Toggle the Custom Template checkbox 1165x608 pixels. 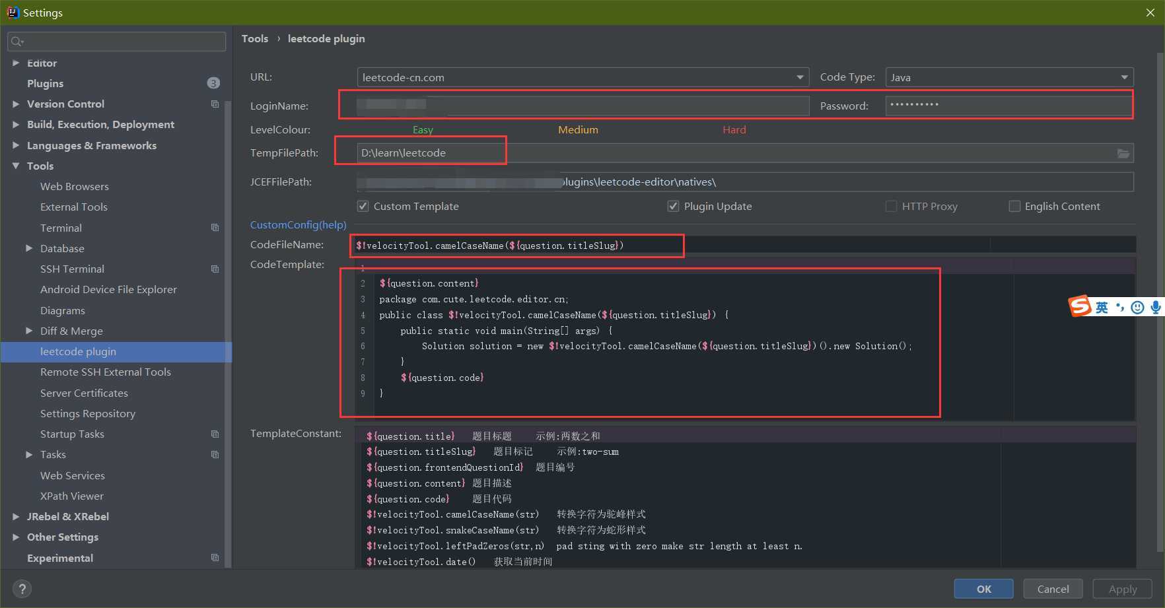pyautogui.click(x=363, y=206)
